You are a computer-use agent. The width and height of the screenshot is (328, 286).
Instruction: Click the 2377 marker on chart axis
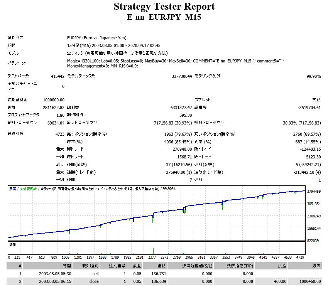click(x=152, y=257)
